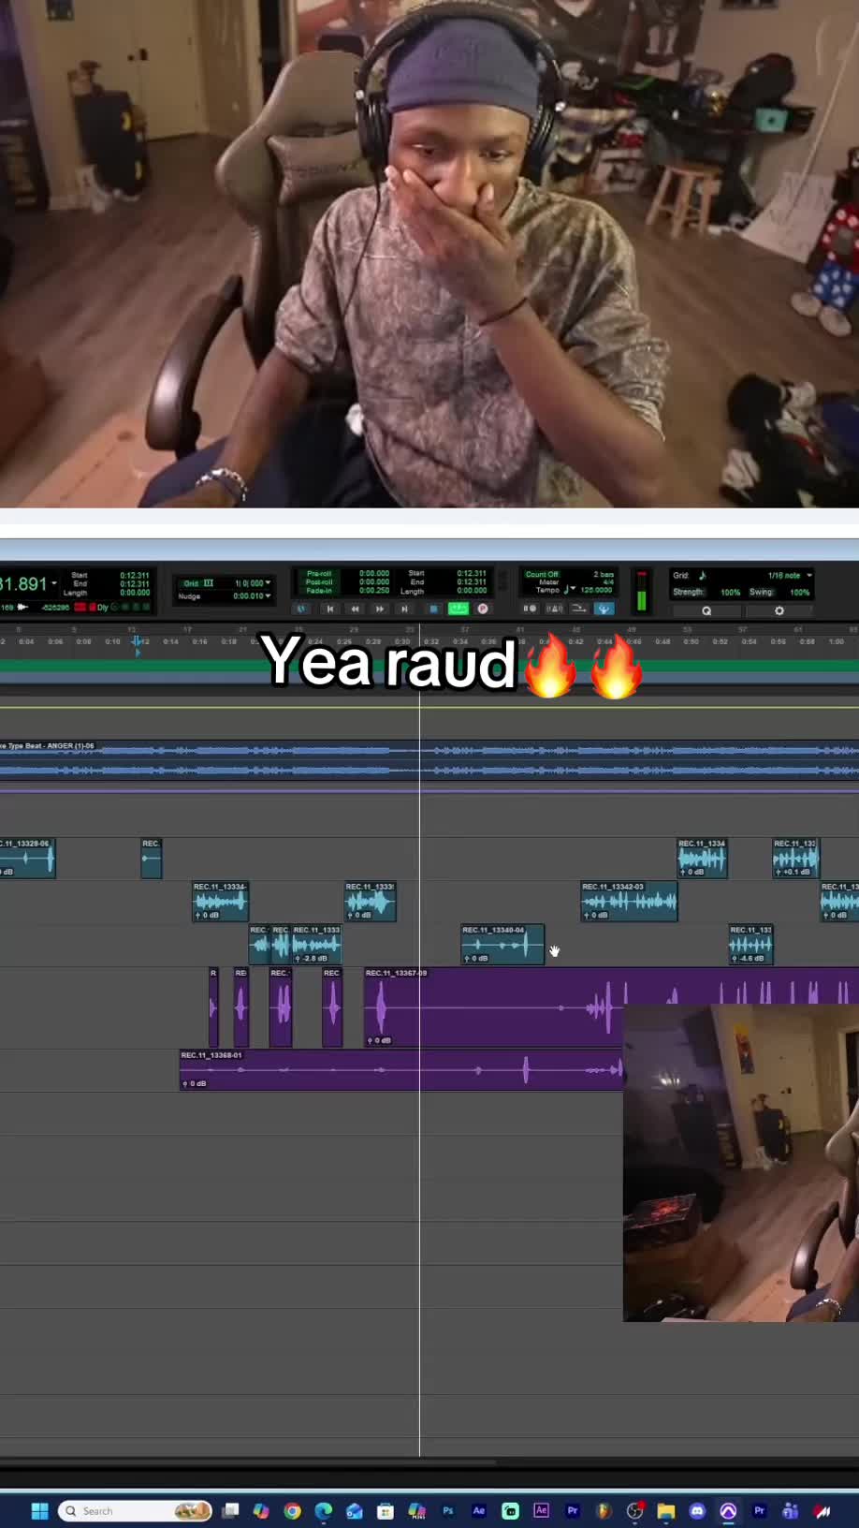The height and width of the screenshot is (1528, 859).
Task: Open quantize settings gear icon
Action: 779,611
